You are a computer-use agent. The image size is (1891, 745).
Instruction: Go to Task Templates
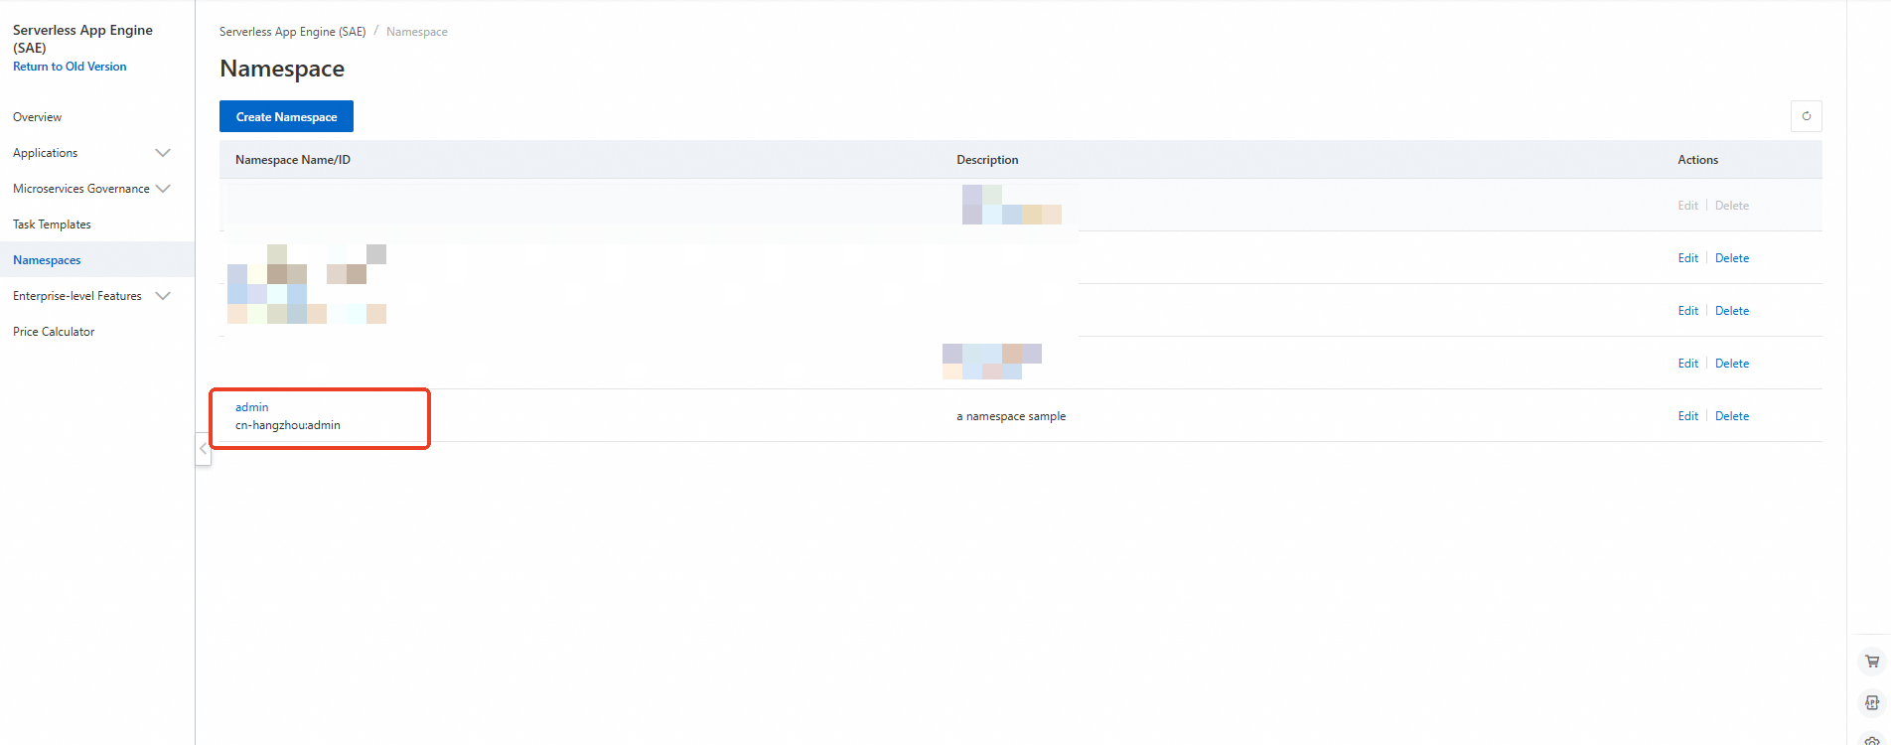point(52,224)
